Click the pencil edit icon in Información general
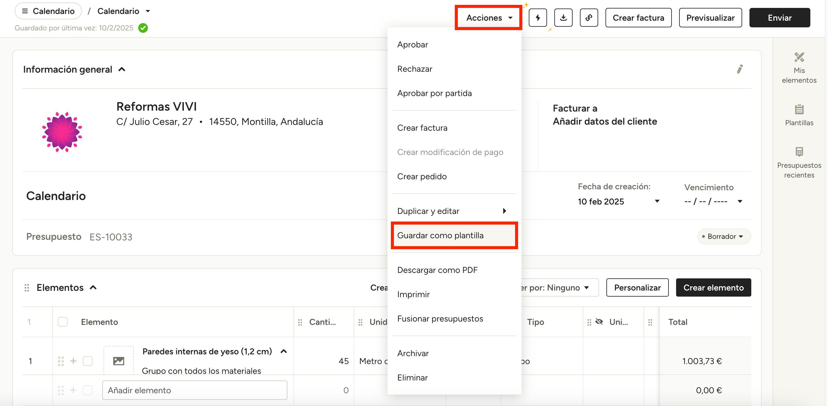The image size is (828, 406). coord(740,69)
